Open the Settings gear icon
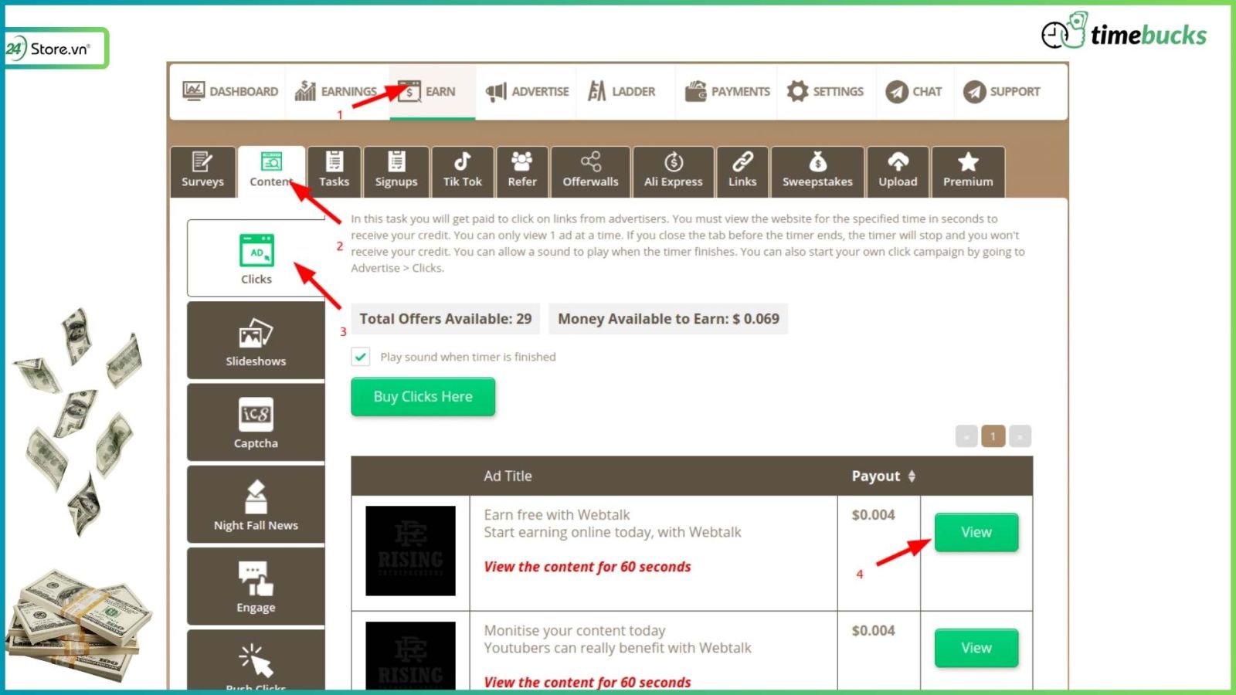The width and height of the screenshot is (1236, 695). pyautogui.click(x=797, y=91)
